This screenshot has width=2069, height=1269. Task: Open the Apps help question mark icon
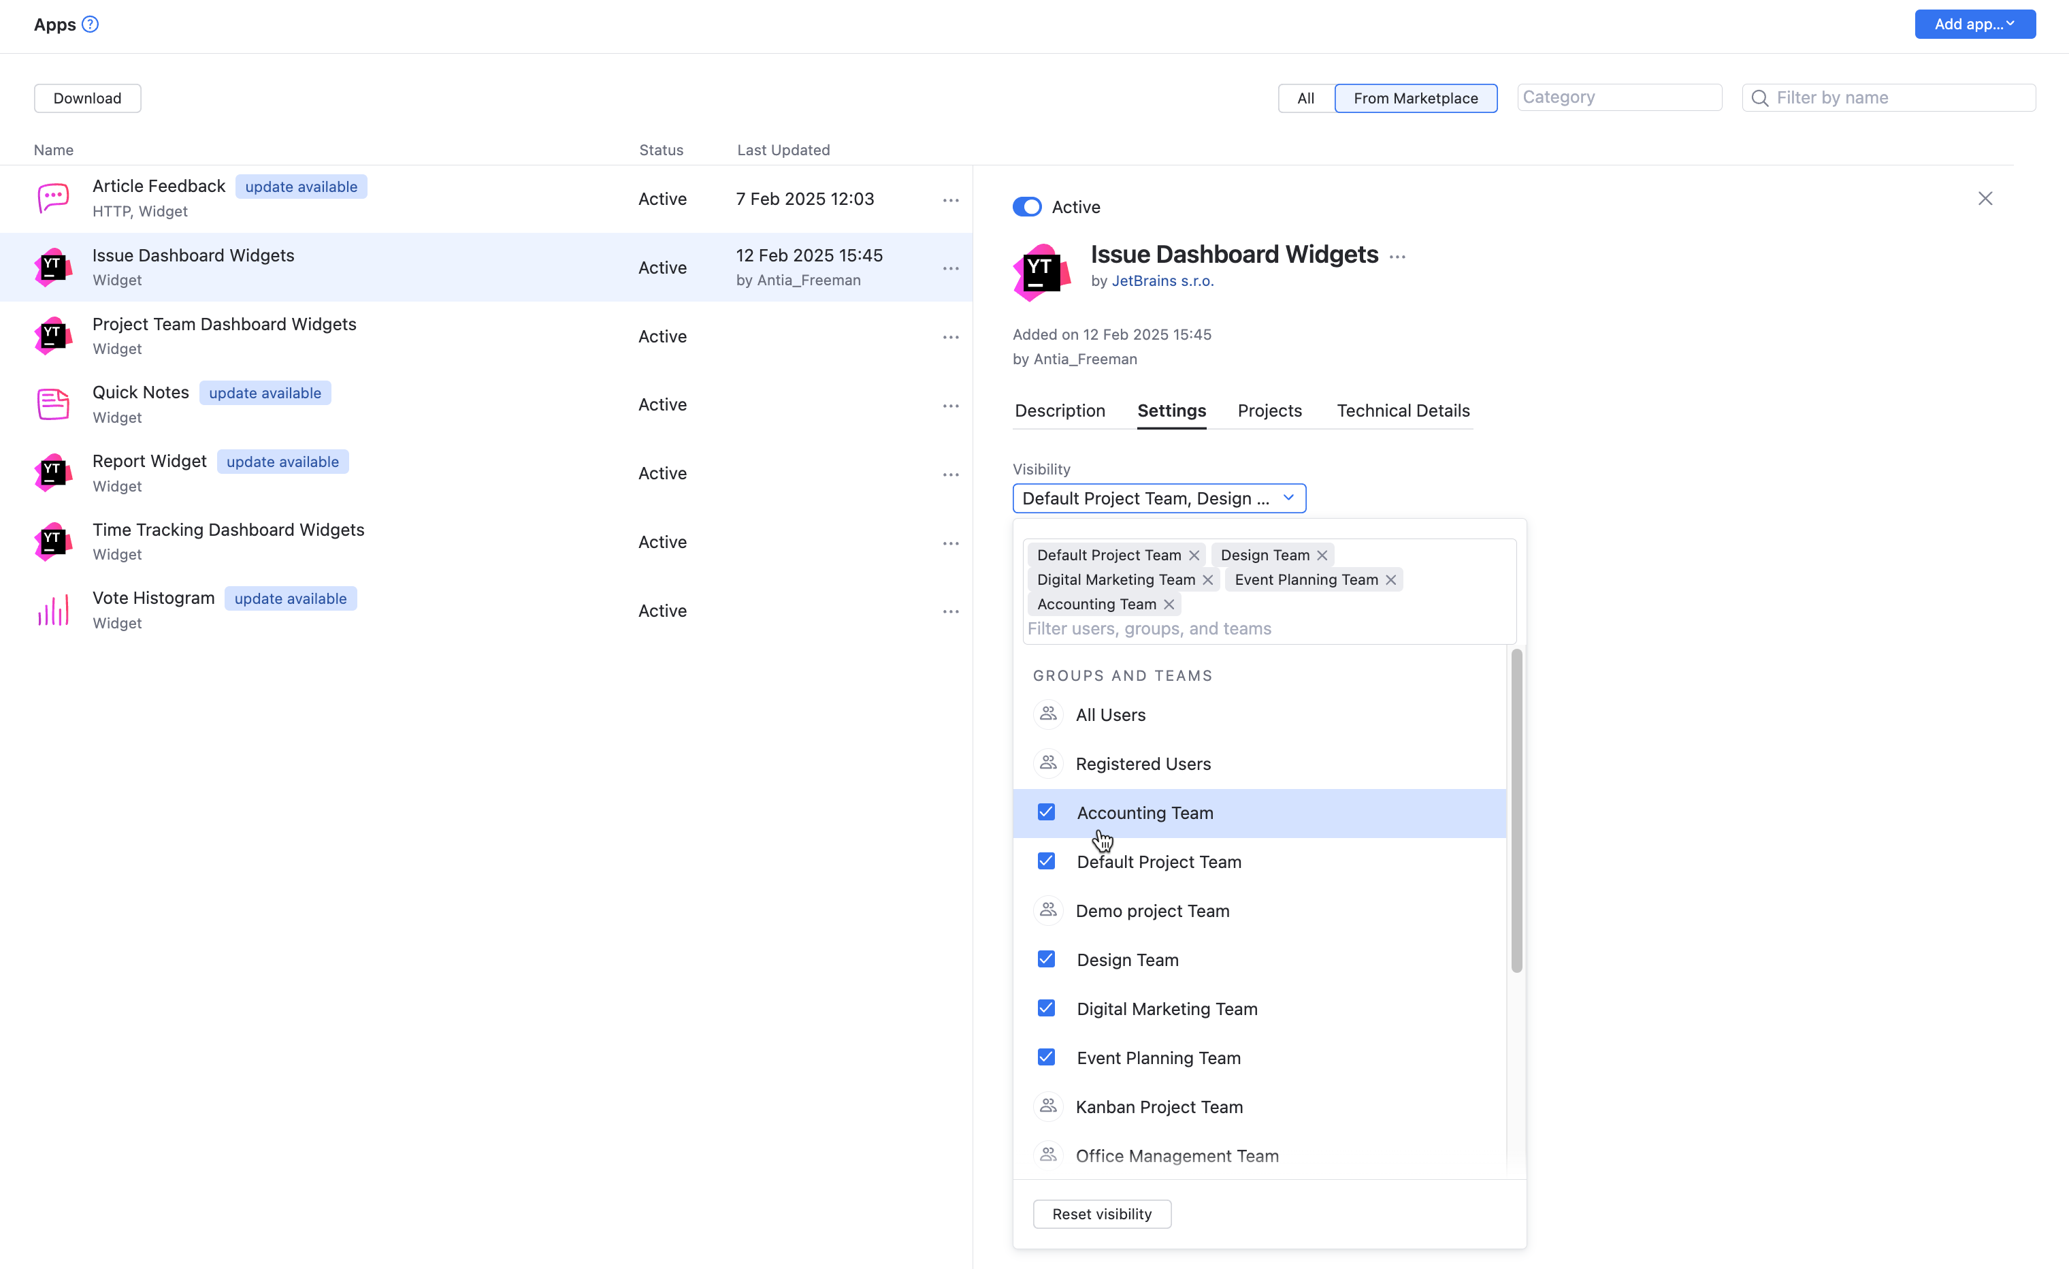(91, 25)
